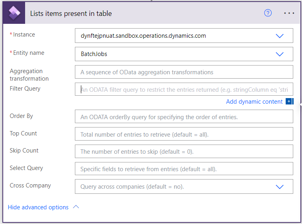Click the Order By input field
The height and width of the screenshot is (224, 302).
click(184, 116)
